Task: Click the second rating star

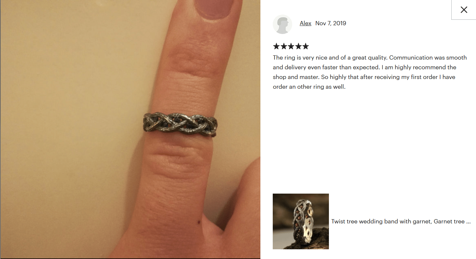Action: pos(283,46)
